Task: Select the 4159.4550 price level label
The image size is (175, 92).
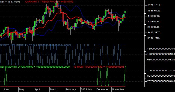Action: coord(154,21)
